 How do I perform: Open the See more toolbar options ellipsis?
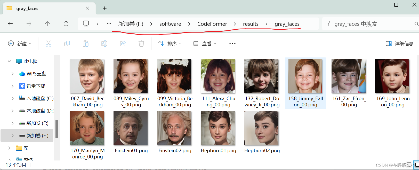click(x=232, y=44)
